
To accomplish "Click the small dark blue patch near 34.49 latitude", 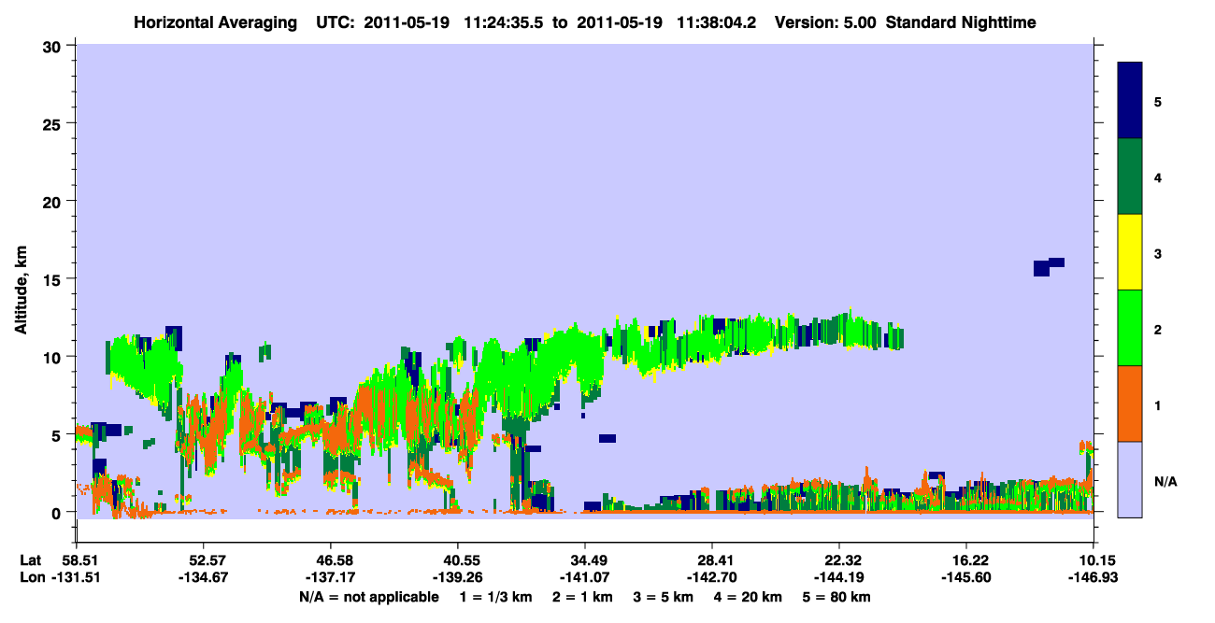I will tap(607, 438).
